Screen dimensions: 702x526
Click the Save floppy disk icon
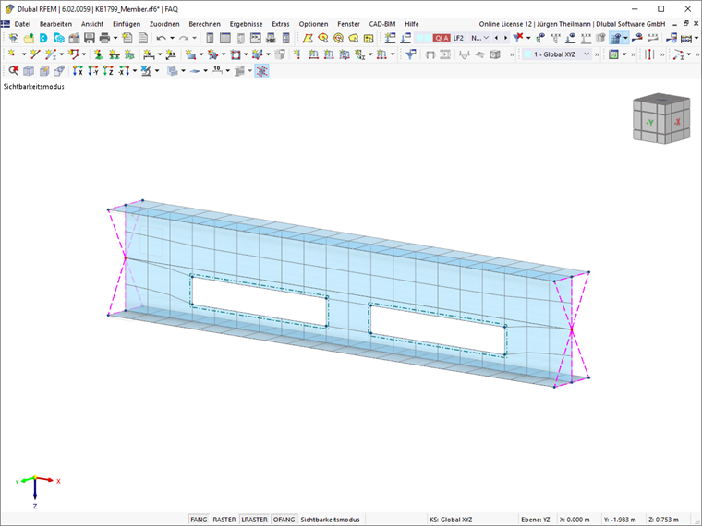(x=90, y=38)
